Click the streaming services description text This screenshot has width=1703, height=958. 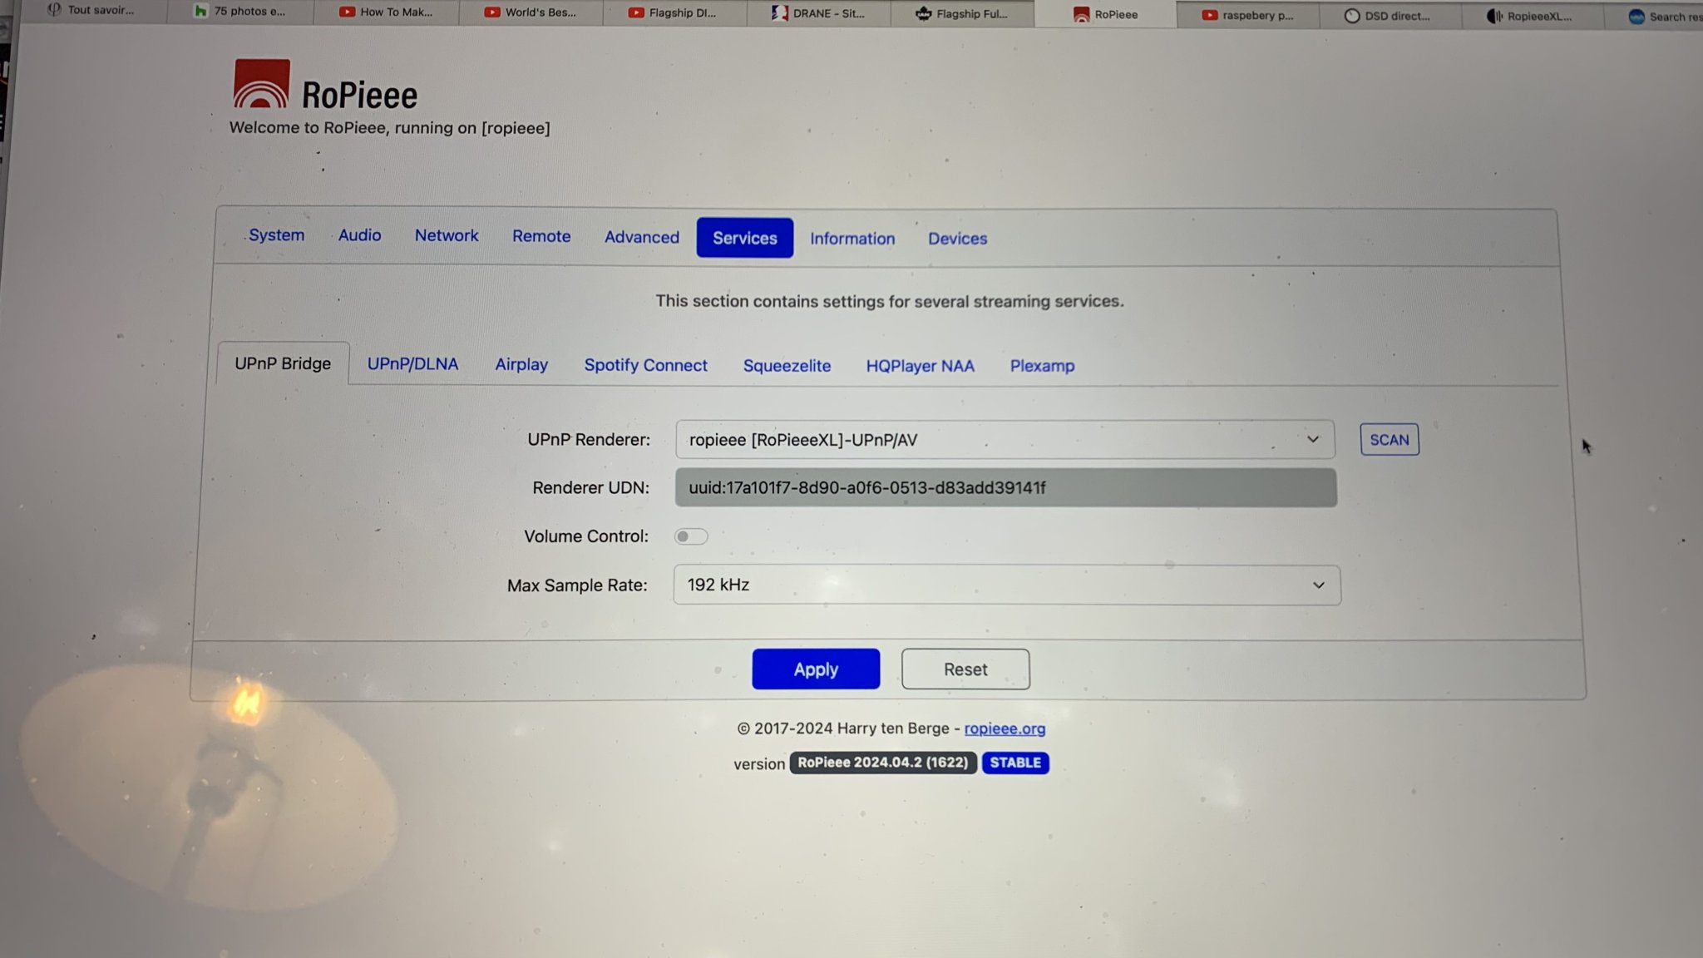(x=889, y=301)
